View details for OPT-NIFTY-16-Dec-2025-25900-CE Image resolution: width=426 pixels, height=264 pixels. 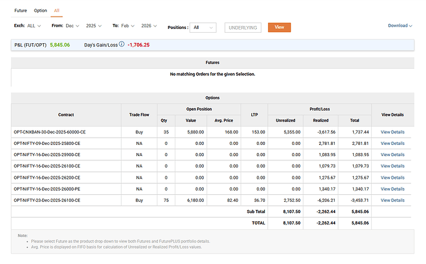pyautogui.click(x=392, y=155)
